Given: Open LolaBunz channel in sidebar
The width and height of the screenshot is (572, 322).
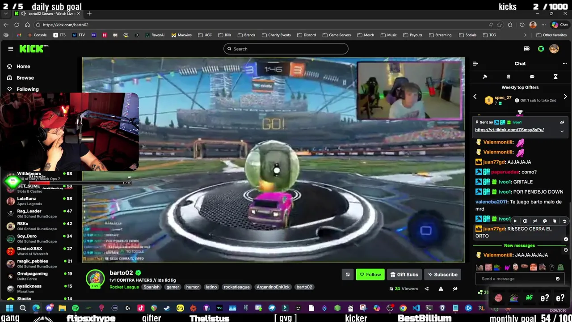Looking at the screenshot, I should [39, 201].
